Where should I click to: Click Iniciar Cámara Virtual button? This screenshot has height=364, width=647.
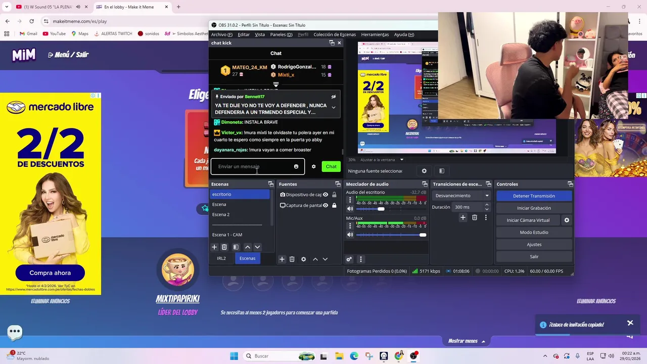[x=528, y=220]
